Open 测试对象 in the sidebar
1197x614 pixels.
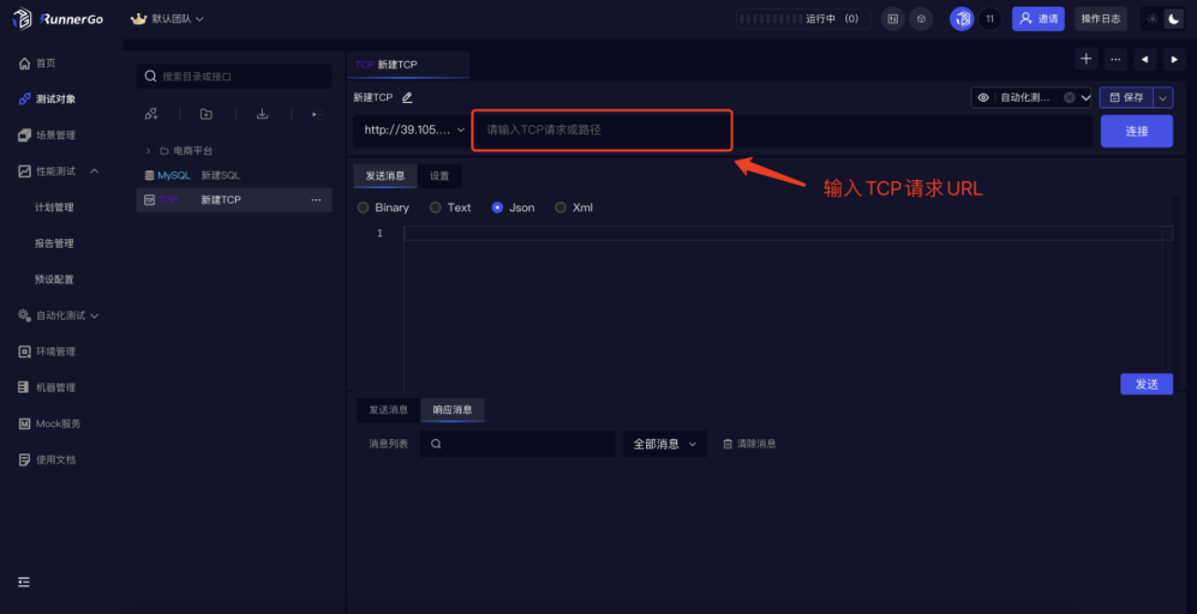[56, 99]
